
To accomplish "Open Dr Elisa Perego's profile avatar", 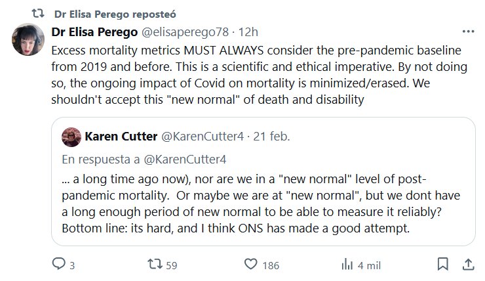I will pyautogui.click(x=28, y=40).
